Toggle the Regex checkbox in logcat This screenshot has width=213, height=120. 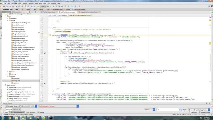[181, 110]
